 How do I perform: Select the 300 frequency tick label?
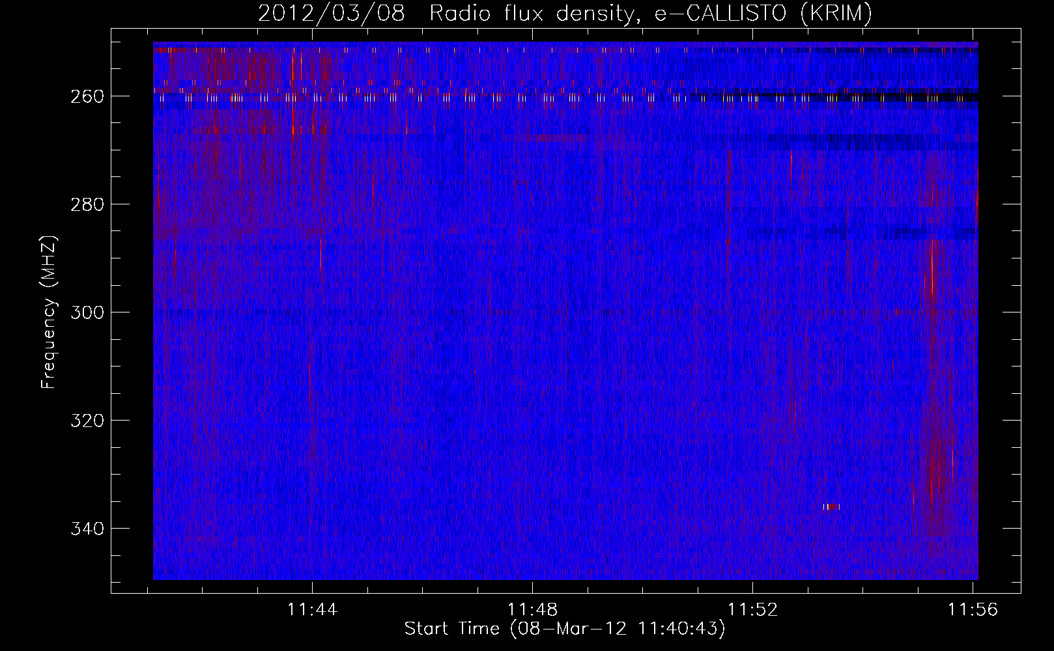coord(87,312)
